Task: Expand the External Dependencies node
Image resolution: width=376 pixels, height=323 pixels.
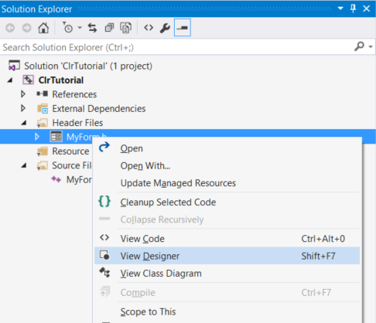Action: coord(23,108)
